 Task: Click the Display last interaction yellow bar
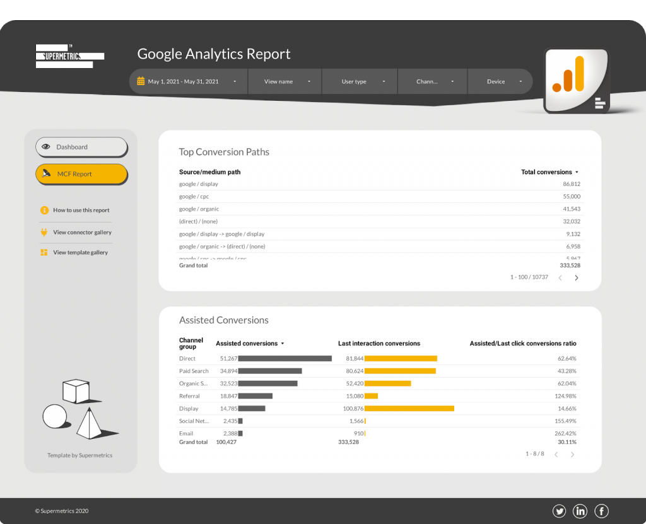point(409,409)
